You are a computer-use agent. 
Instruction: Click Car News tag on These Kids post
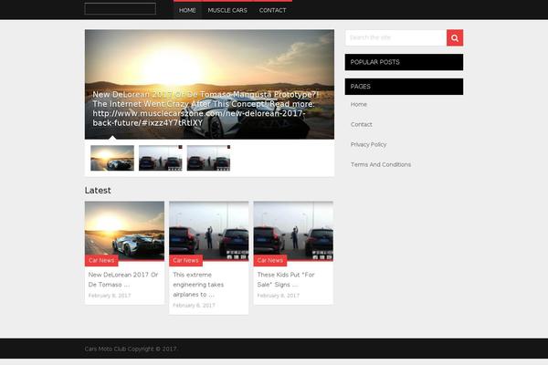click(x=270, y=260)
